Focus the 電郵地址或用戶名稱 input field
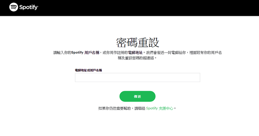Viewport: 259px width, 136px height. (137, 77)
